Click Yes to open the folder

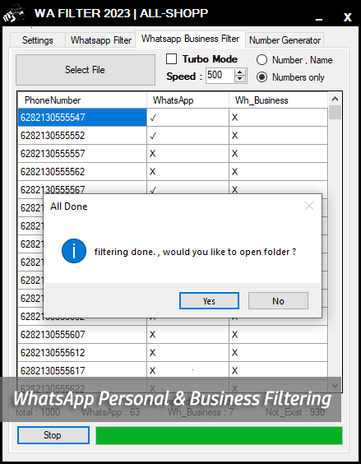point(209,300)
